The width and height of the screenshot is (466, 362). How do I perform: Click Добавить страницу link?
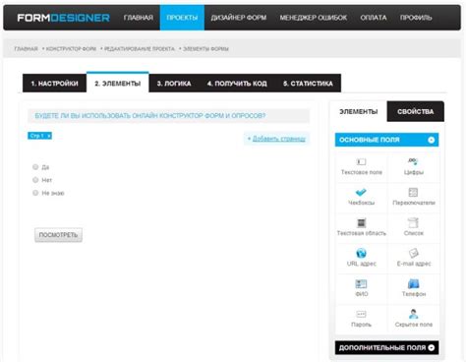click(279, 139)
